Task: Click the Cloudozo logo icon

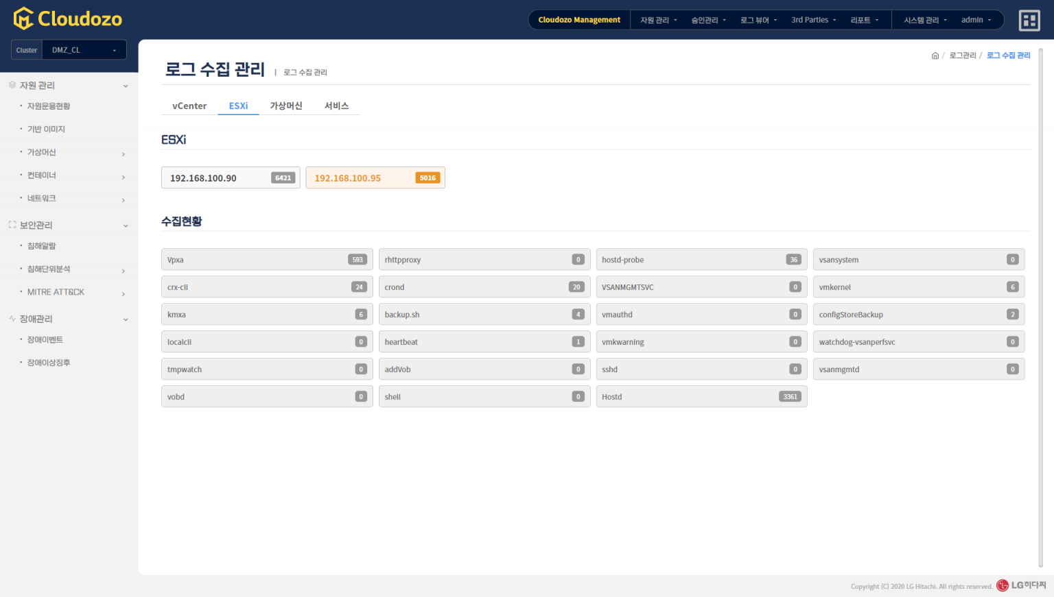Action: [x=23, y=19]
